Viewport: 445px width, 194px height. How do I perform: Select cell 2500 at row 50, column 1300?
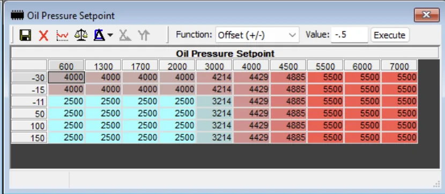[103, 114]
